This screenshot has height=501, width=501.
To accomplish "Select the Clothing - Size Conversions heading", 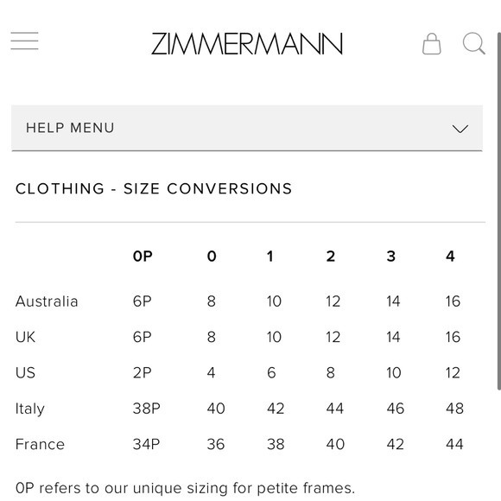I will (x=154, y=188).
